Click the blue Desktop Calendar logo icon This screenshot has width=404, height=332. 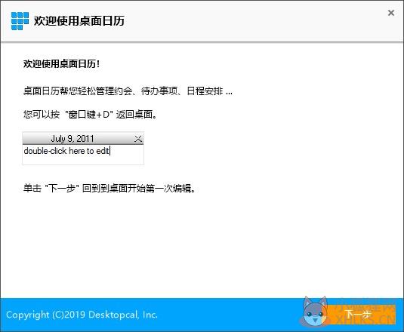pos(20,21)
